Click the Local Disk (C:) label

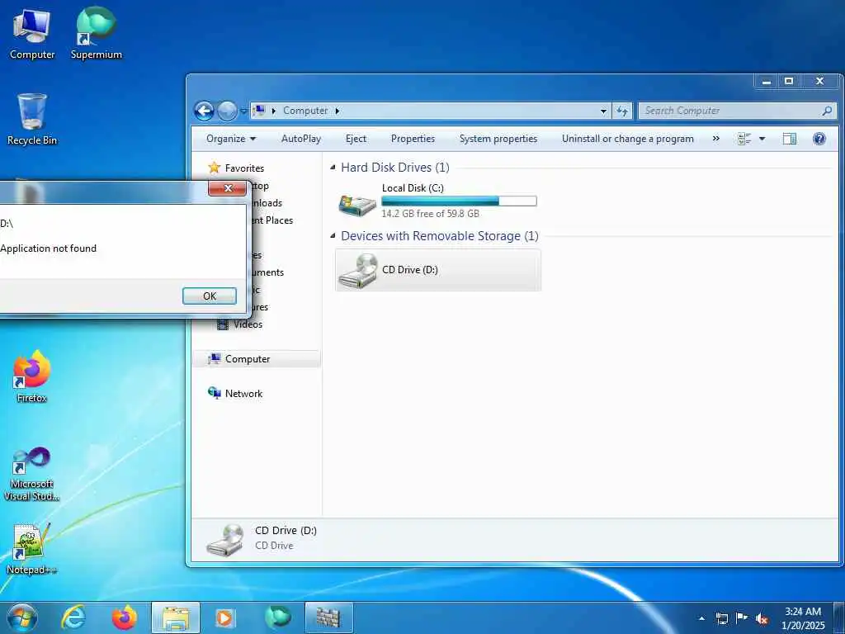pyautogui.click(x=413, y=187)
